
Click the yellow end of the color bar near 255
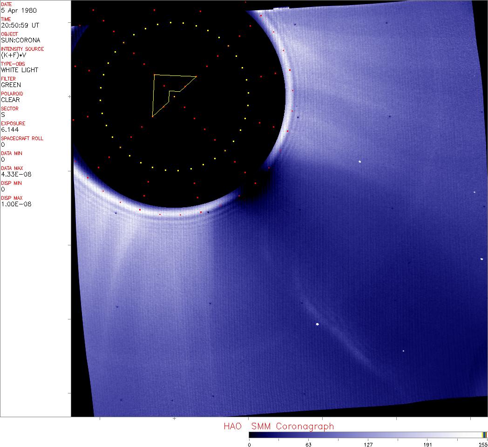[485, 435]
